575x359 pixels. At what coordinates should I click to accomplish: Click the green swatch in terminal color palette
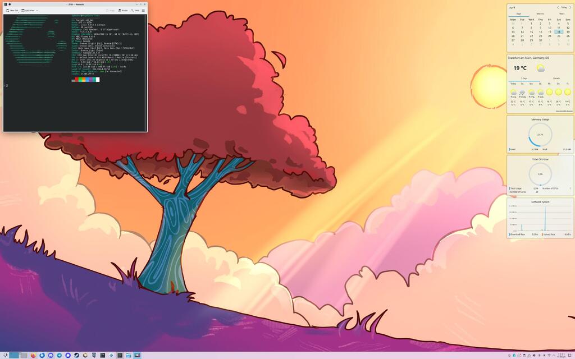tap(80, 80)
